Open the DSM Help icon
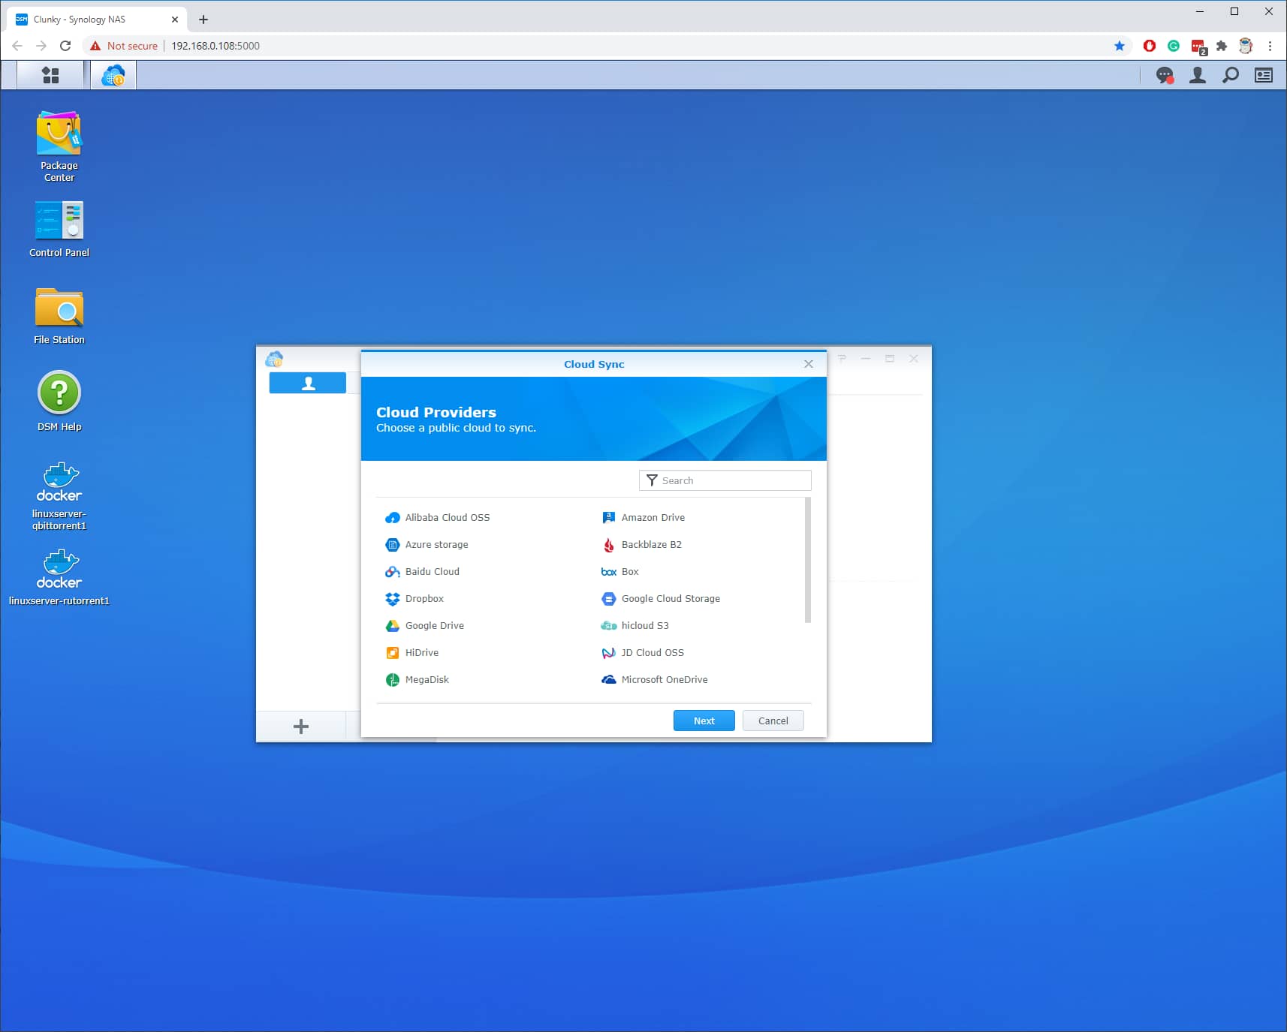 tap(59, 402)
